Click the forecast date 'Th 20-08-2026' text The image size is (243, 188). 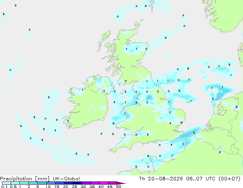tap(161, 179)
